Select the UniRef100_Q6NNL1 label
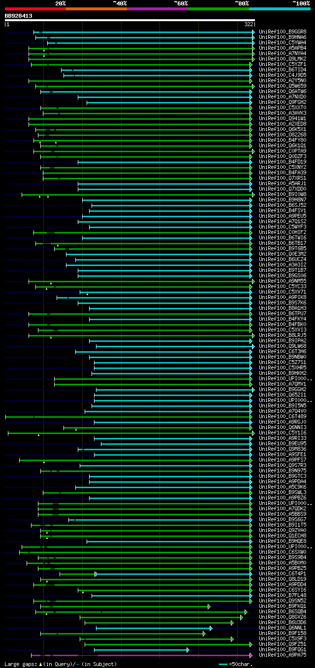Viewport: 315px width, 668px height. coord(283,628)
